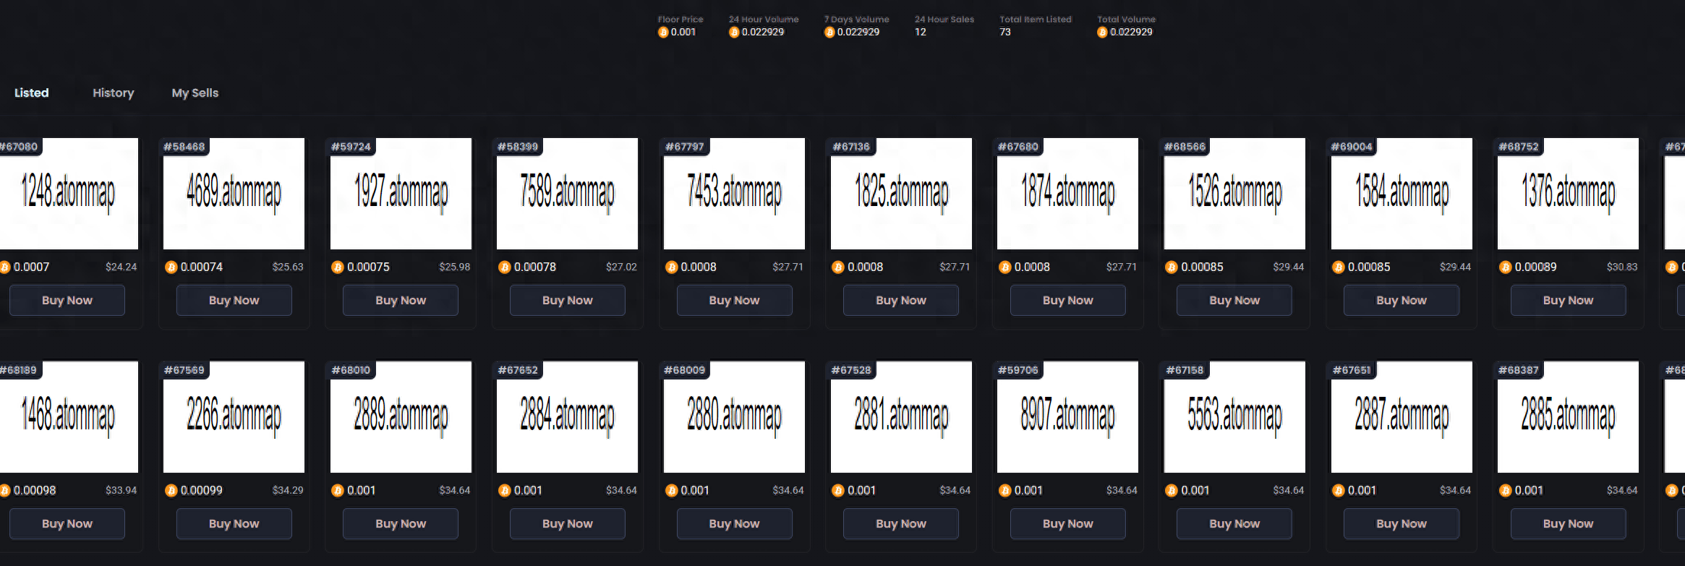Click the bitcoin icon under Total Volume
Image resolution: width=1685 pixels, height=566 pixels.
(1102, 33)
